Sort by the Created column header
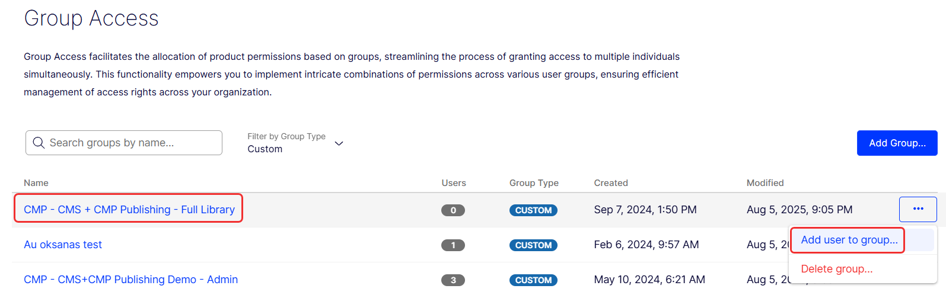946x295 pixels. [611, 183]
